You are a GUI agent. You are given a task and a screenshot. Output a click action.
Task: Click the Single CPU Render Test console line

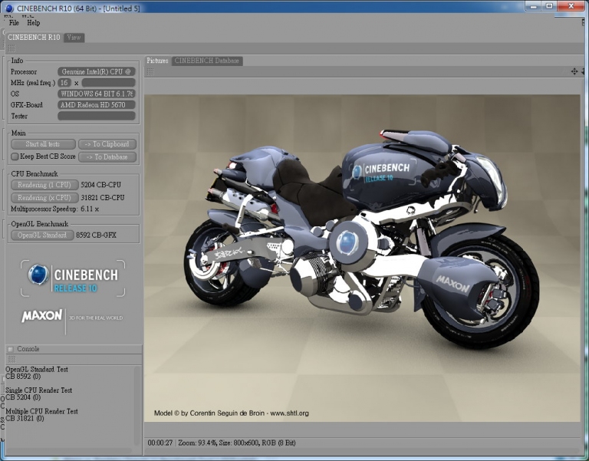point(38,390)
